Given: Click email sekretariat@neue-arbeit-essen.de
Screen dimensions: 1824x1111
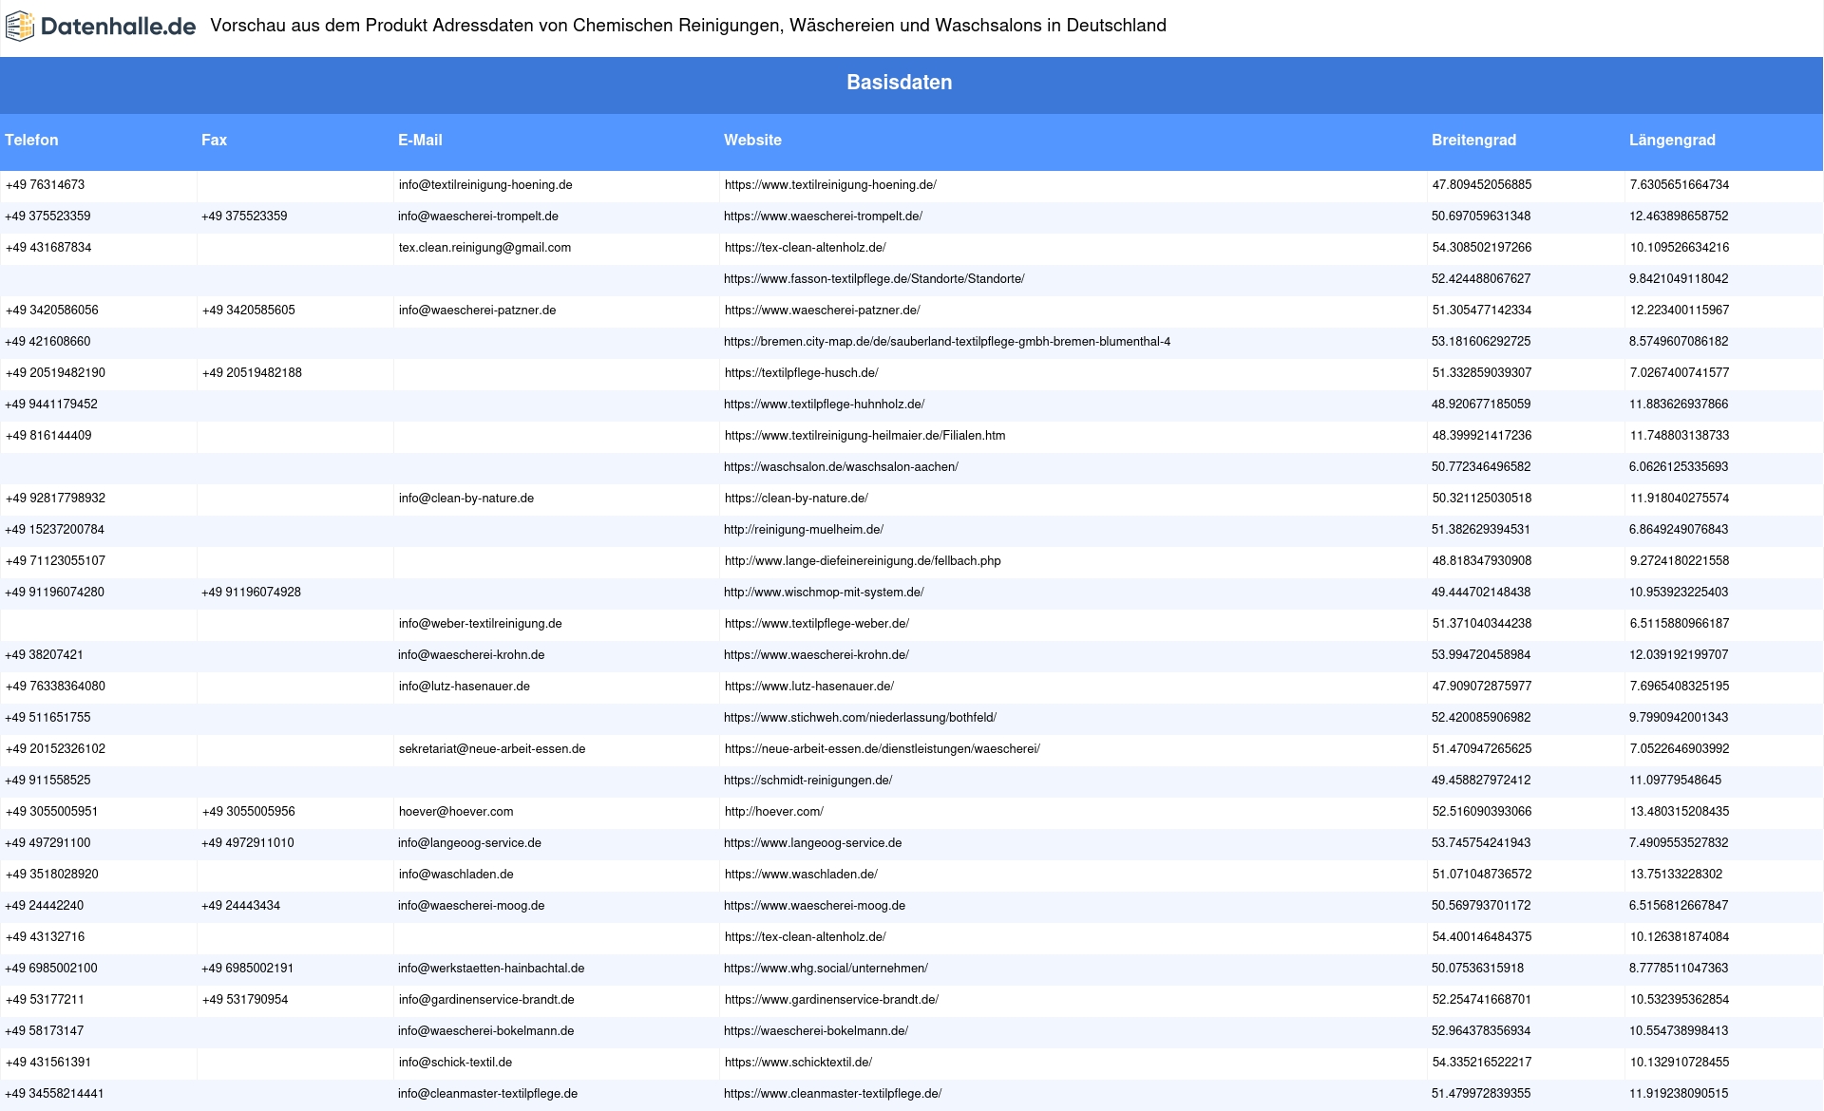Looking at the screenshot, I should [491, 749].
